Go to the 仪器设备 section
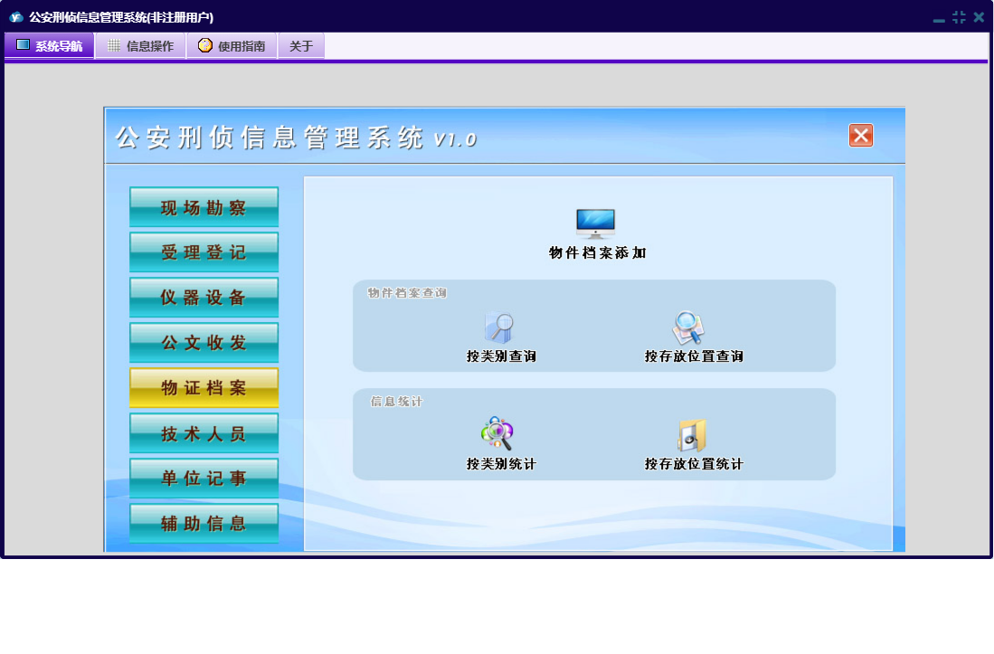This screenshot has width=994, height=654. pyautogui.click(x=204, y=298)
